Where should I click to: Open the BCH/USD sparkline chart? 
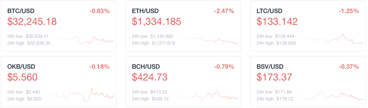point(205,95)
